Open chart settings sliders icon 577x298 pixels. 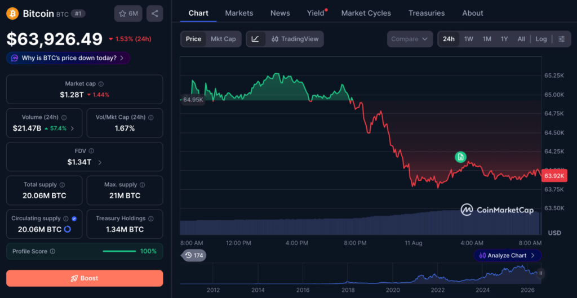(x=562, y=39)
